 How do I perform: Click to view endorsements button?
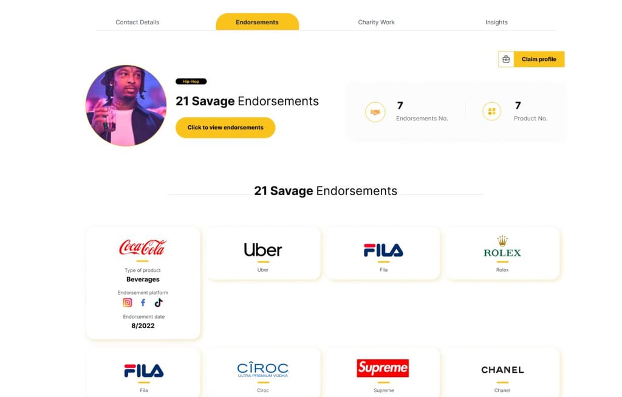coord(225,128)
